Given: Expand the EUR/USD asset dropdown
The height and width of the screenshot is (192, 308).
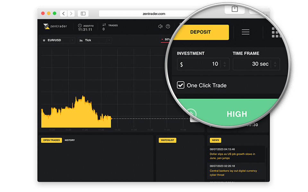Looking at the screenshot, I should point(72,40).
